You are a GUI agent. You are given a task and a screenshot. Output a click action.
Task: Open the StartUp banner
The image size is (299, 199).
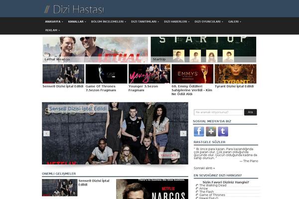(x=203, y=50)
